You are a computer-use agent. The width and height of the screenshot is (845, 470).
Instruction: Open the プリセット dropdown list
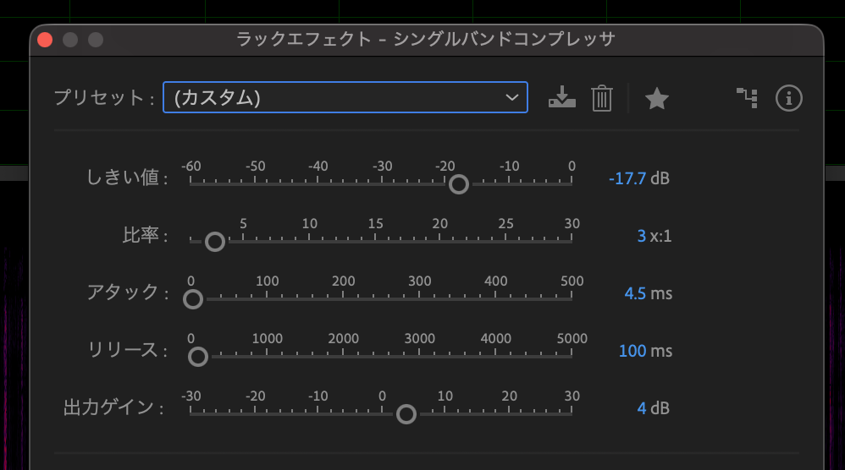click(x=345, y=97)
